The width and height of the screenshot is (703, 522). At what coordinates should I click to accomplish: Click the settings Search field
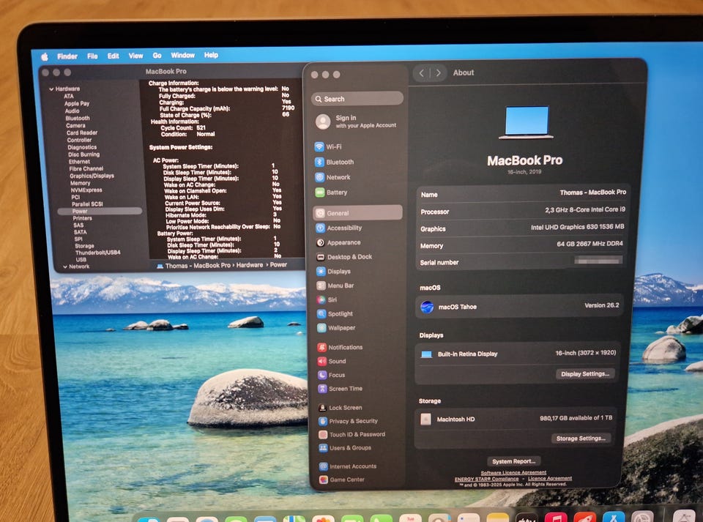[357, 99]
